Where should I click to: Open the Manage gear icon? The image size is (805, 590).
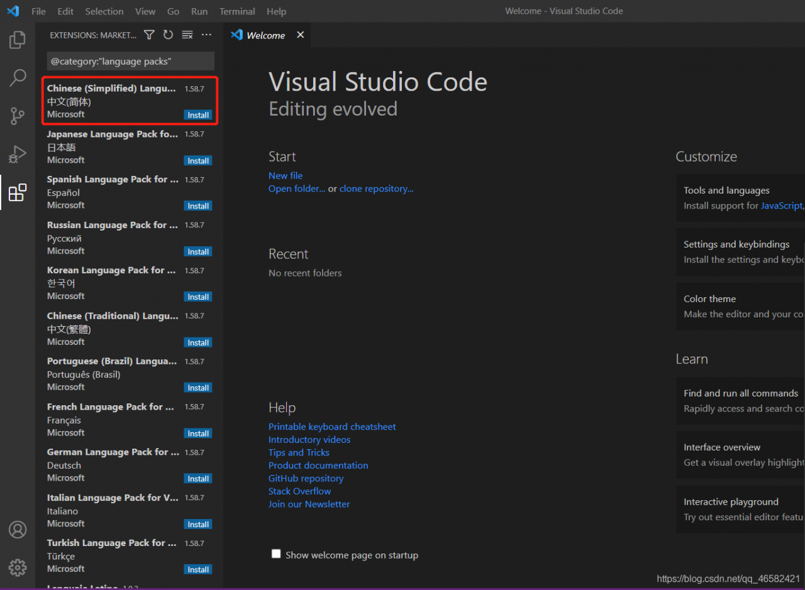18,567
